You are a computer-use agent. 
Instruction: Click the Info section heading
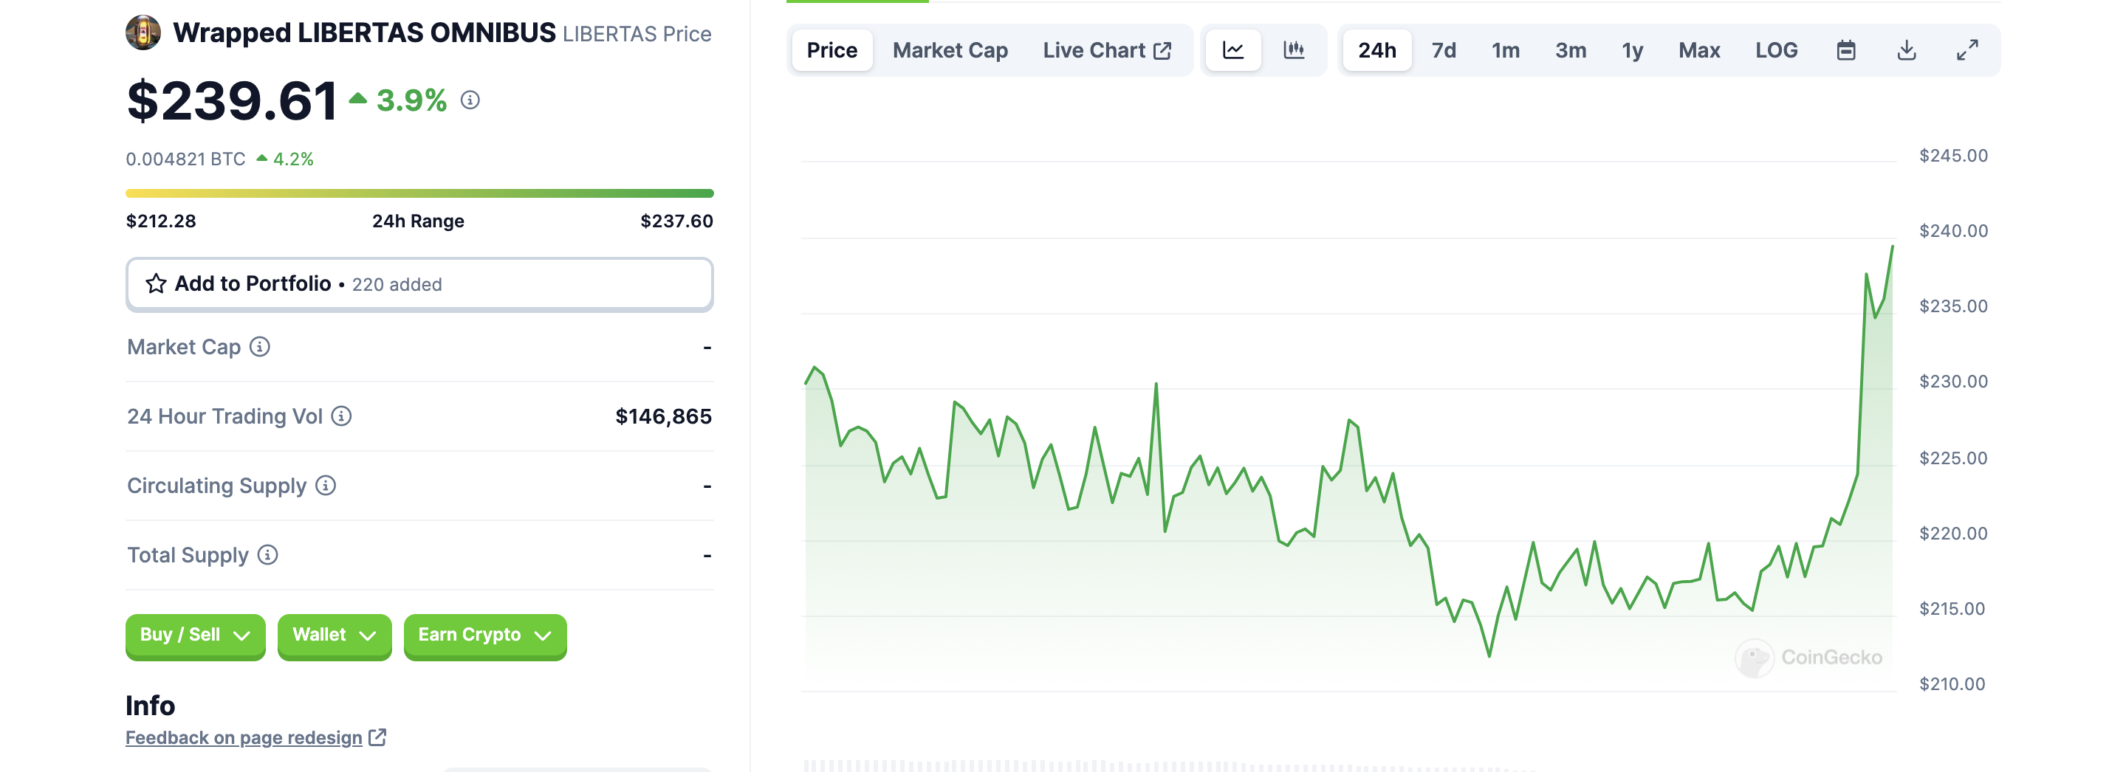tap(150, 706)
